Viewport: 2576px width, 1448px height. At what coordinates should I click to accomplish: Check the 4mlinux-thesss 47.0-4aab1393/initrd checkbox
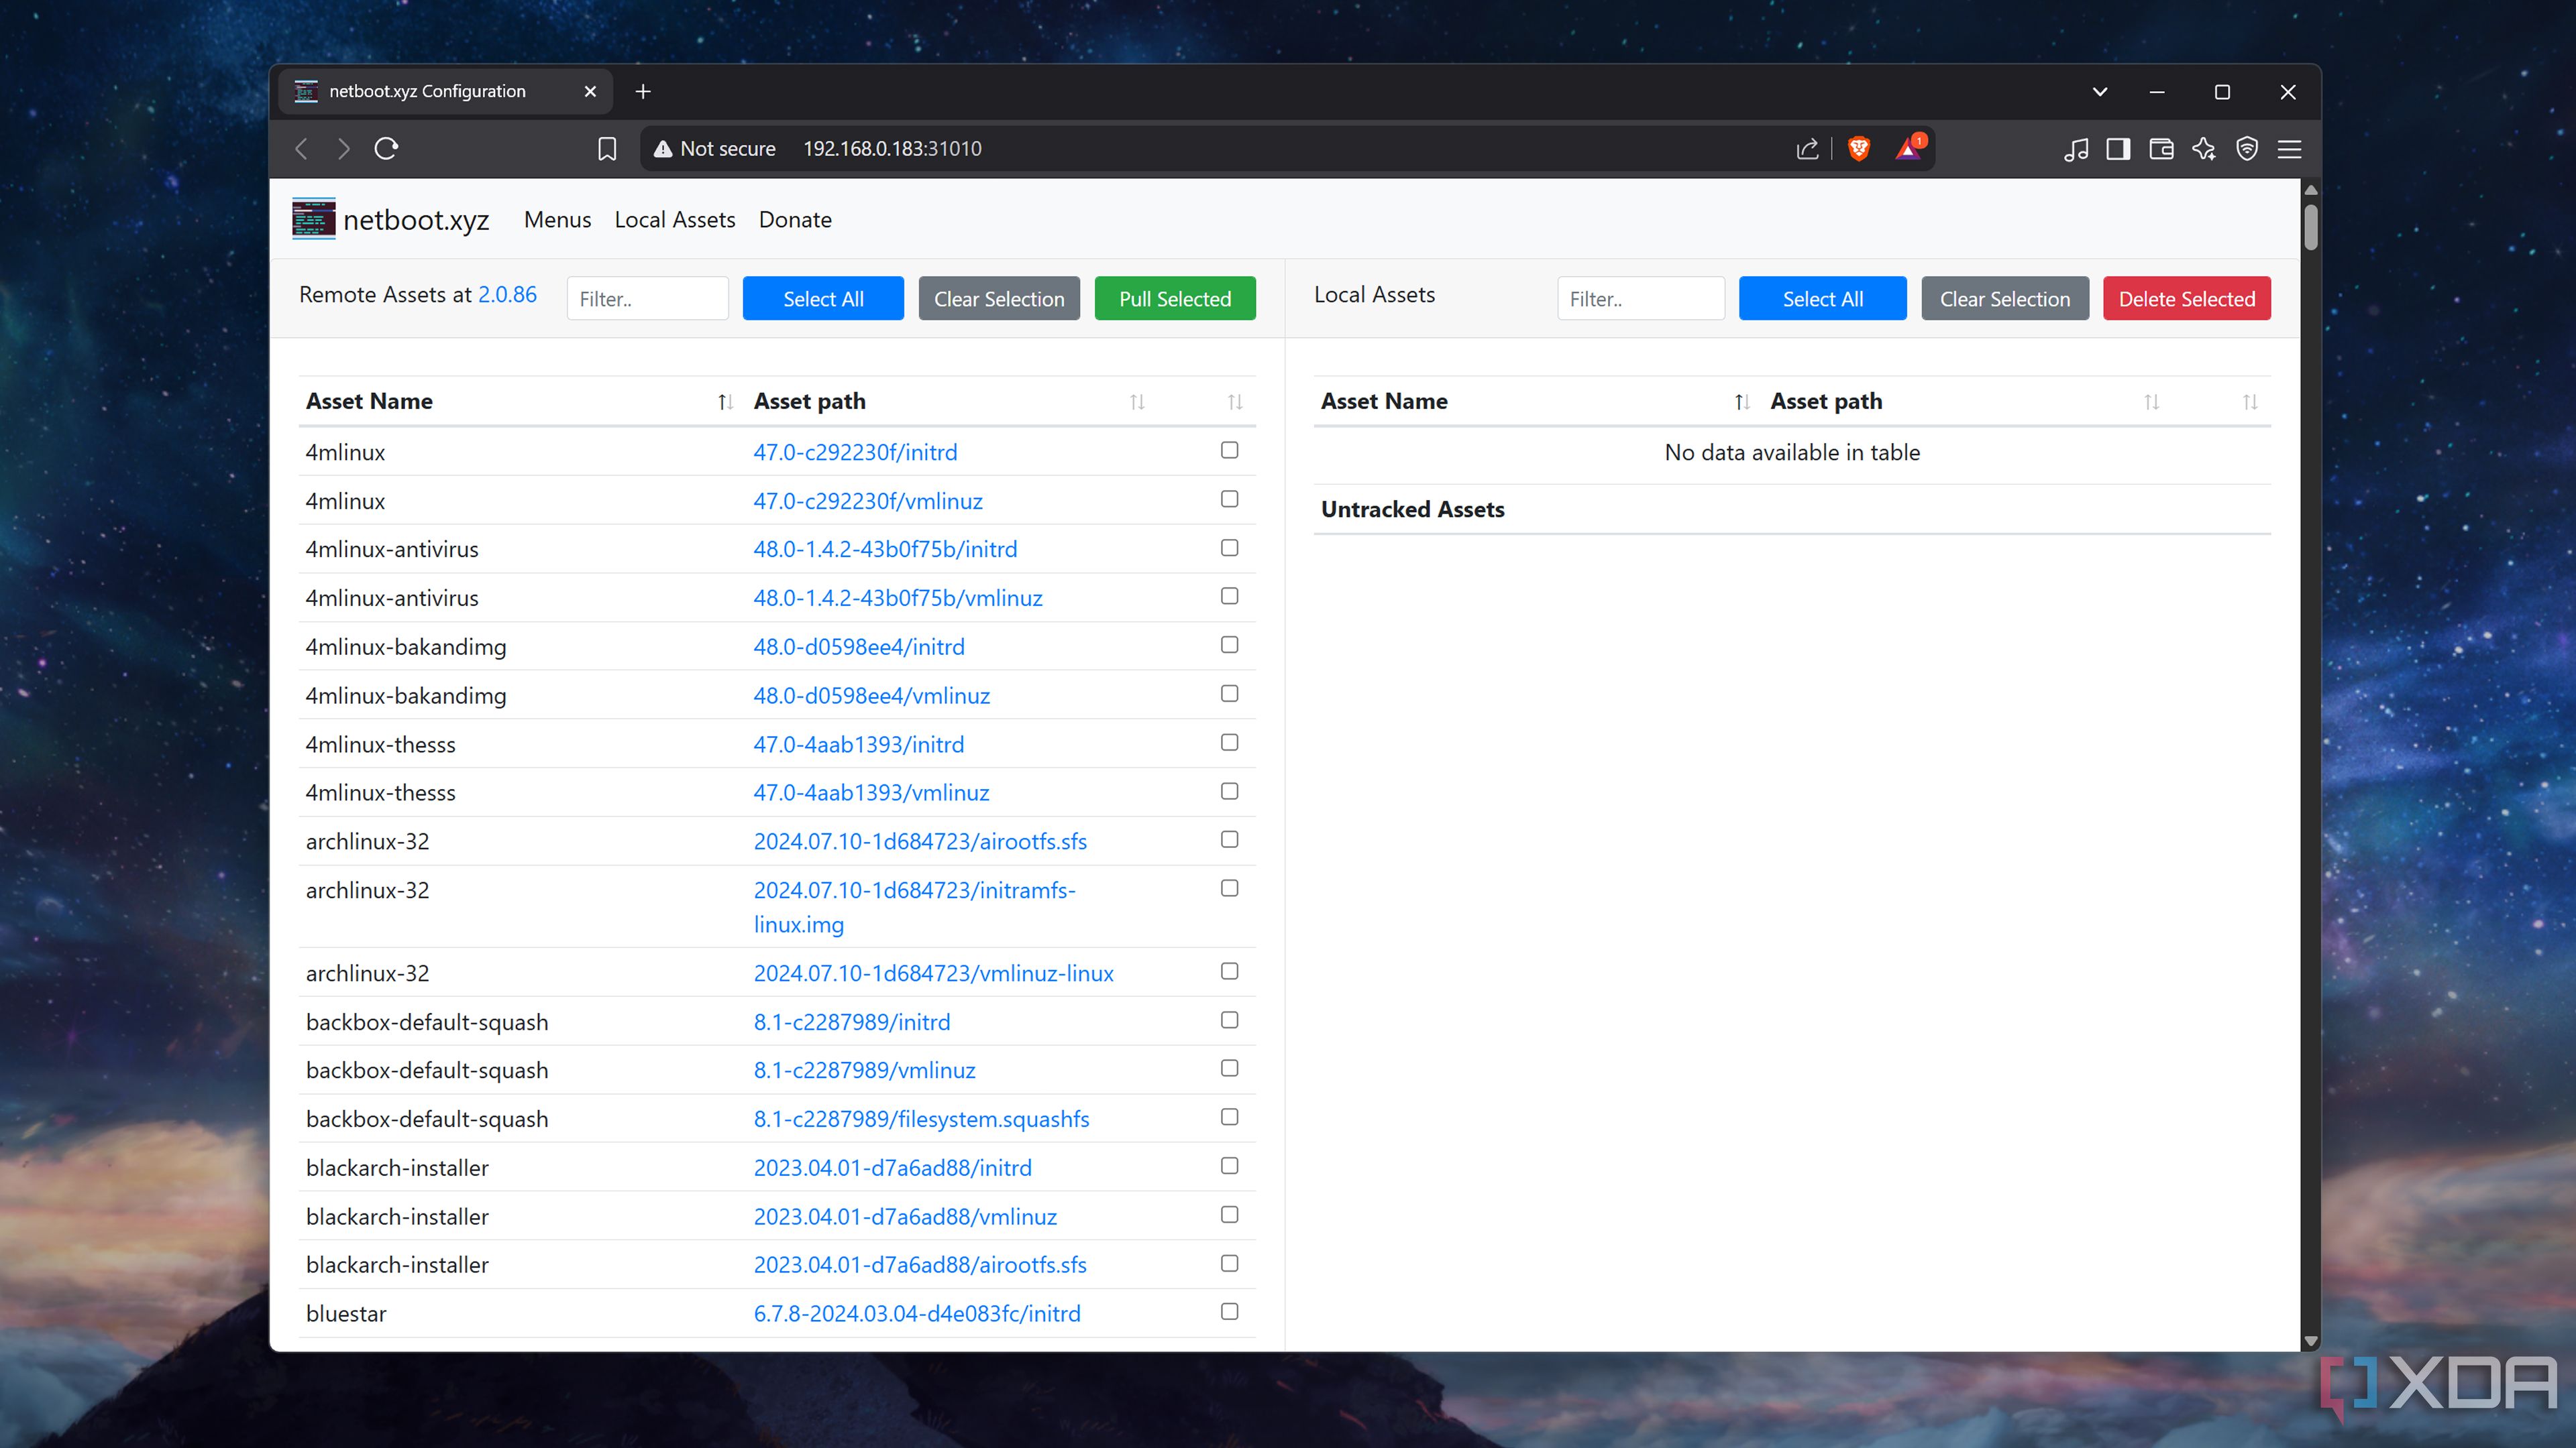coord(1229,743)
